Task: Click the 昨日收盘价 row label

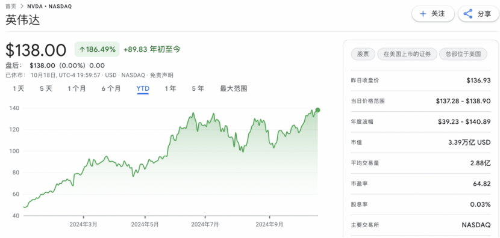Action: click(x=365, y=81)
